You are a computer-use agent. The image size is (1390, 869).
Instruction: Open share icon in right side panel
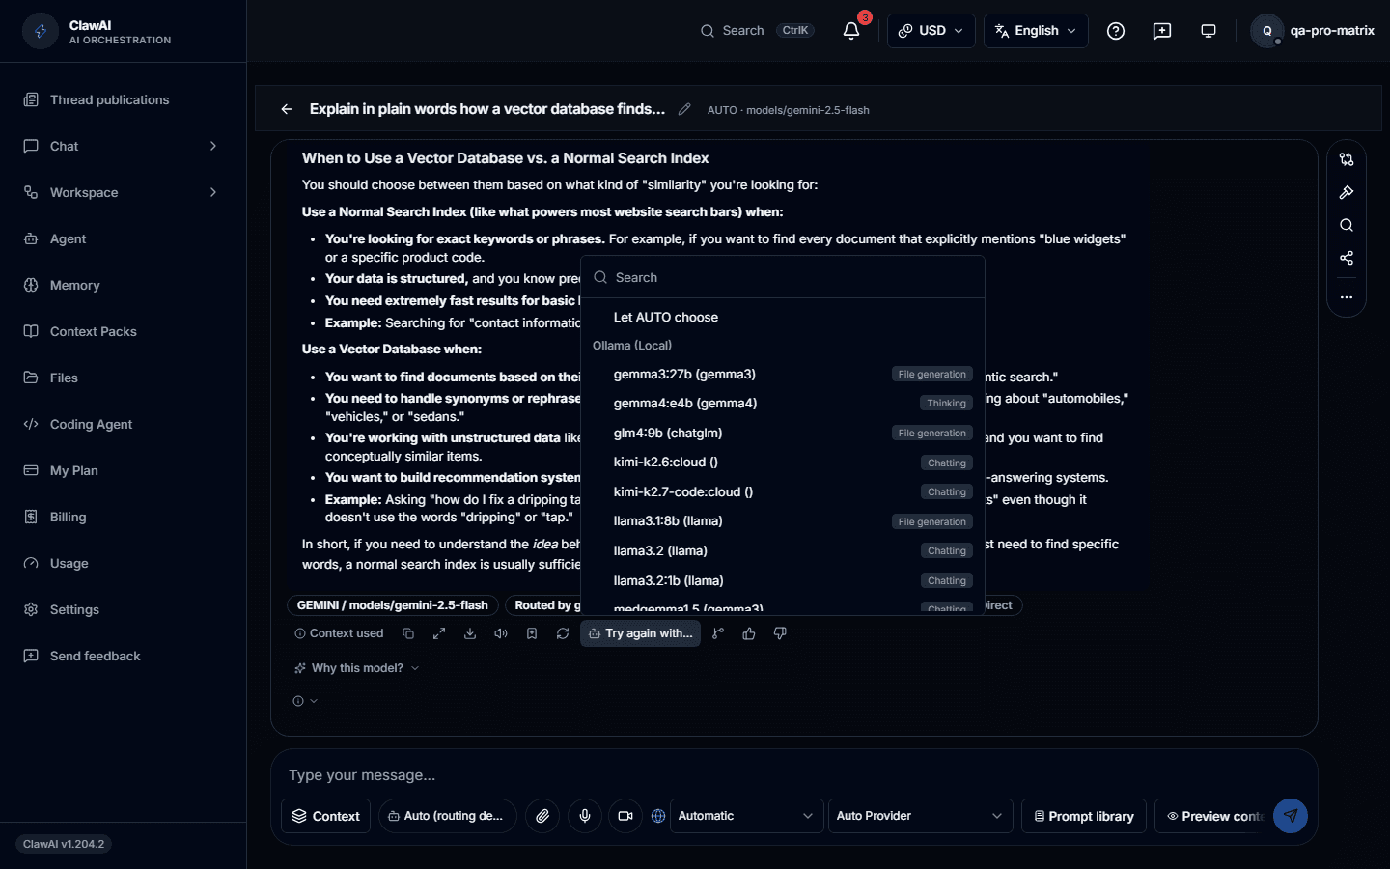point(1347,258)
